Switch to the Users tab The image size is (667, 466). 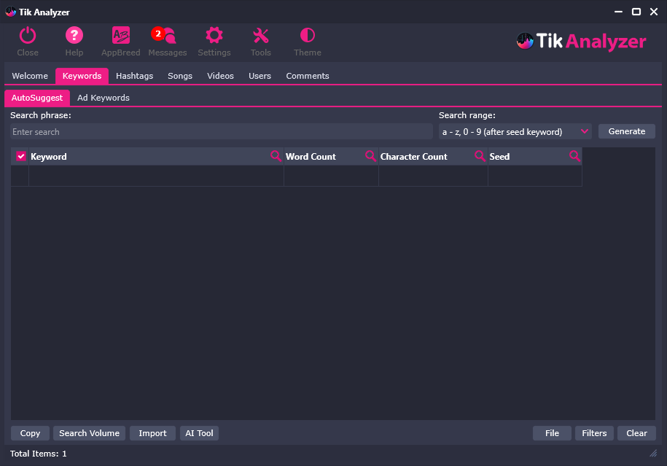tap(260, 76)
